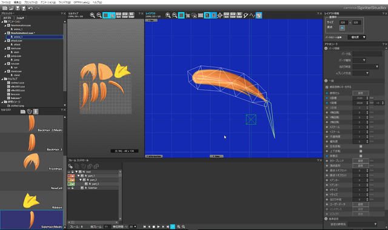Toggle visibility of SideHair part
Viewport: 388px width, 230px height.
click(69, 188)
